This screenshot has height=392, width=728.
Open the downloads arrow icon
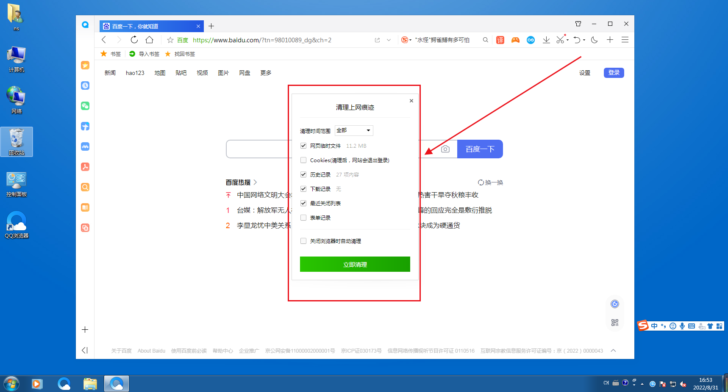[x=546, y=40]
